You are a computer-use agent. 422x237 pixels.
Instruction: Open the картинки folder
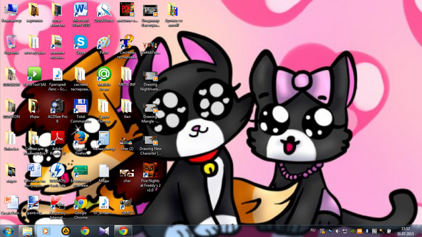click(34, 13)
